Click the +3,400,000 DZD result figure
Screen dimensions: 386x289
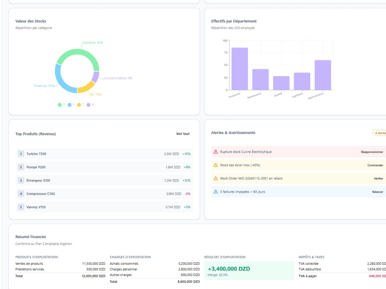tap(229, 269)
